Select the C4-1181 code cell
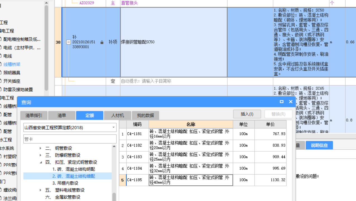This screenshot has width=356, height=201. [137, 134]
